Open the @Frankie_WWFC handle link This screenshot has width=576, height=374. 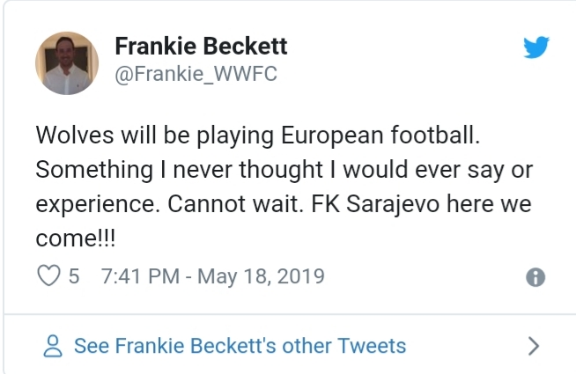pos(196,75)
